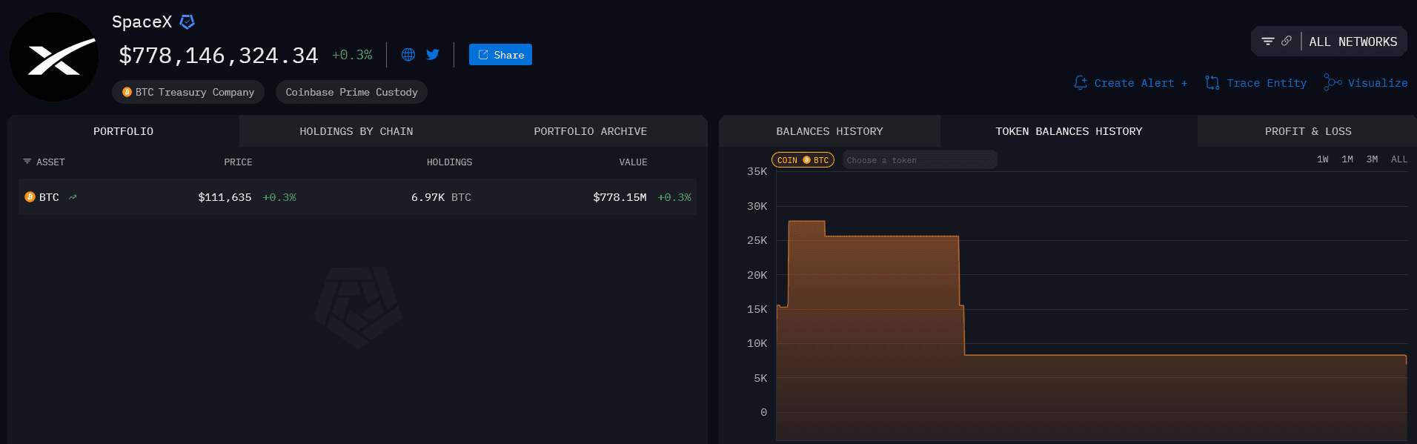The width and height of the screenshot is (1417, 444).
Task: Sort by the VALUE column header
Action: click(633, 162)
